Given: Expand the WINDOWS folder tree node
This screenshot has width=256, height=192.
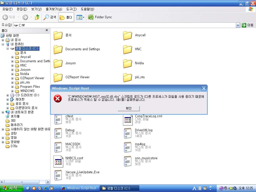Looking at the screenshot, I should click(12, 91).
